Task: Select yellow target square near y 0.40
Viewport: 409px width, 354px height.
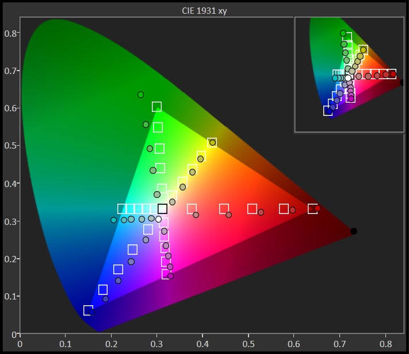Action: [182, 181]
